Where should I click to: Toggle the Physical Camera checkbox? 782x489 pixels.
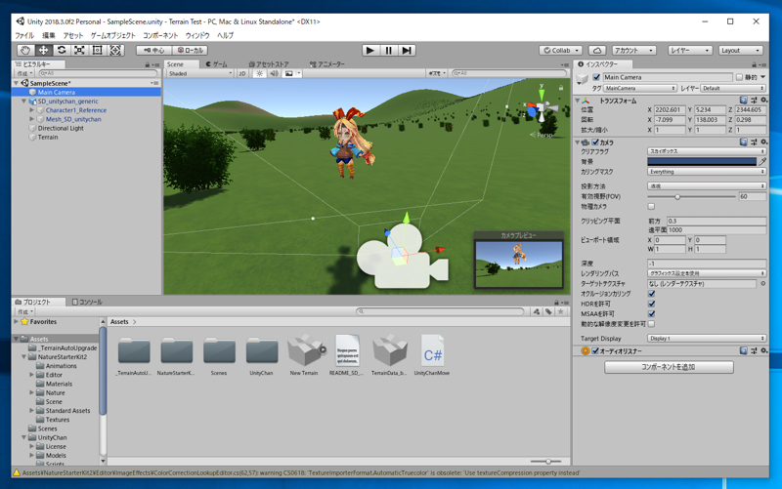tap(651, 206)
